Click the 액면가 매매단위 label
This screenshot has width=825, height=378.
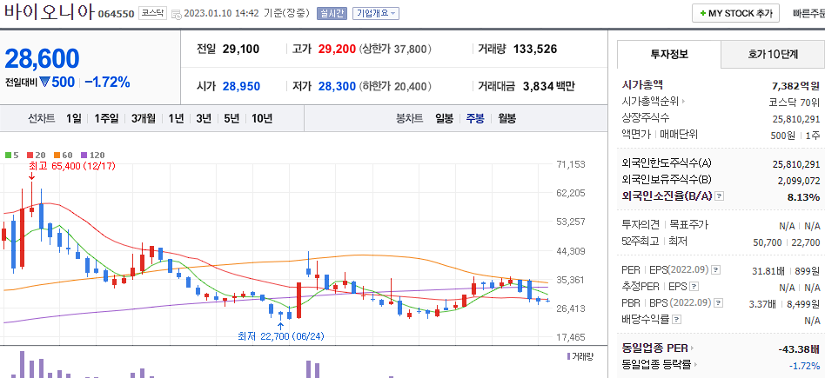pos(660,135)
